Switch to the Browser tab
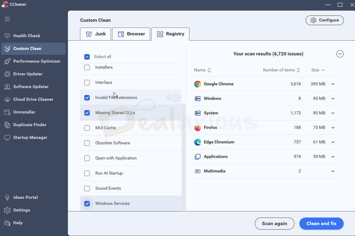 pos(131,34)
